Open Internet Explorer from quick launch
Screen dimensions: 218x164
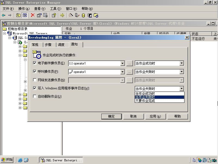[x=20, y=160]
